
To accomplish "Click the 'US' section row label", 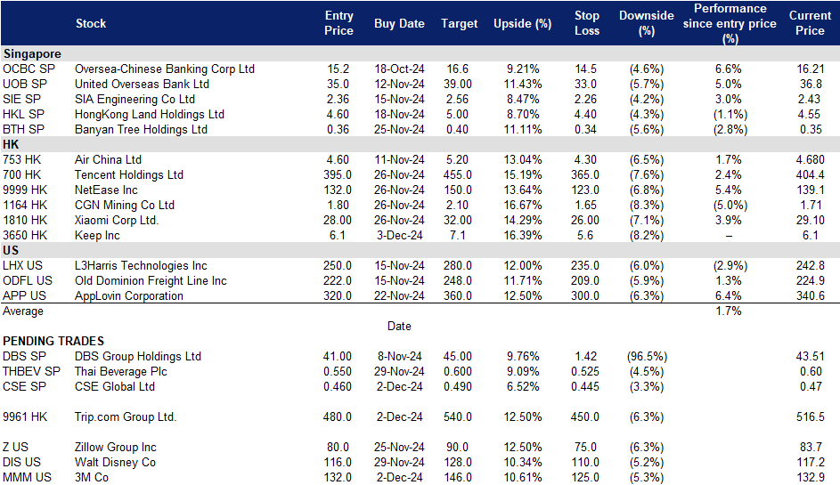I will pyautogui.click(x=11, y=251).
